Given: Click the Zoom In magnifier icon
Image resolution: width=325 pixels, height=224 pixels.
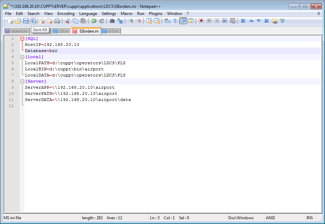Looking at the screenshot, I should tap(130, 21).
